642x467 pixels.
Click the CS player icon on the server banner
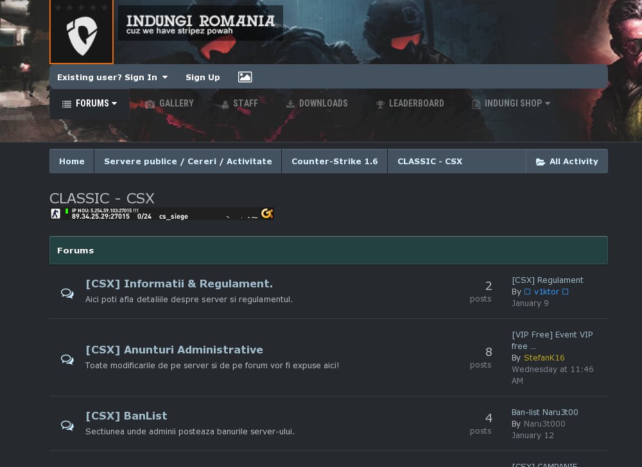(x=56, y=213)
